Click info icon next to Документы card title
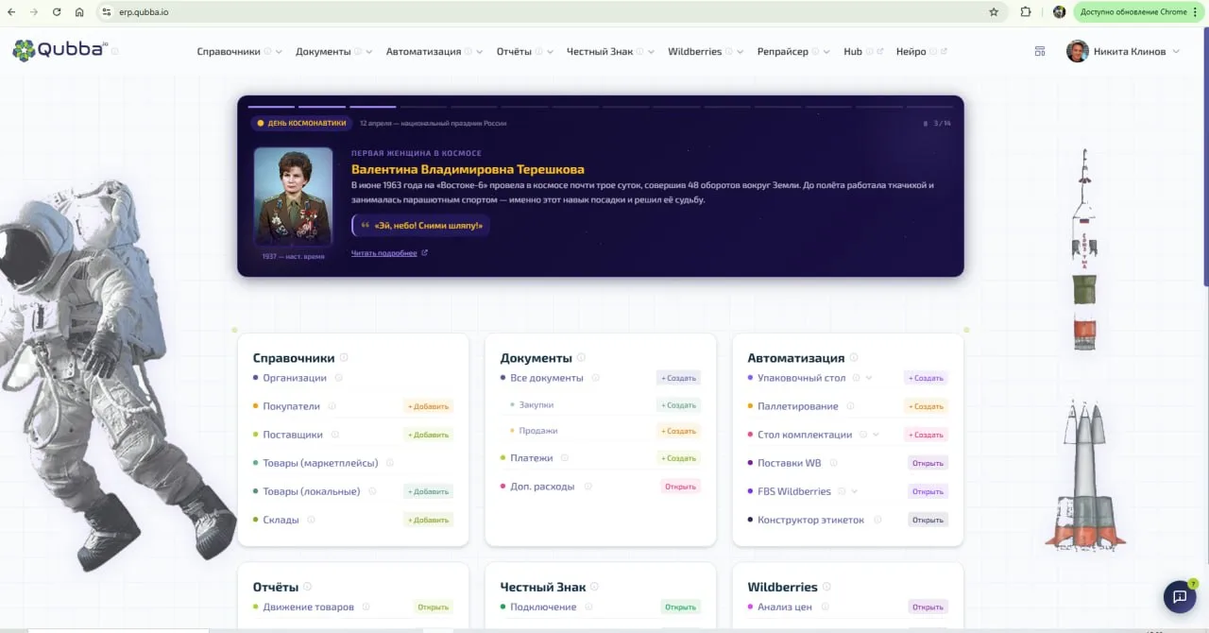This screenshot has height=633, width=1209. coord(581,358)
